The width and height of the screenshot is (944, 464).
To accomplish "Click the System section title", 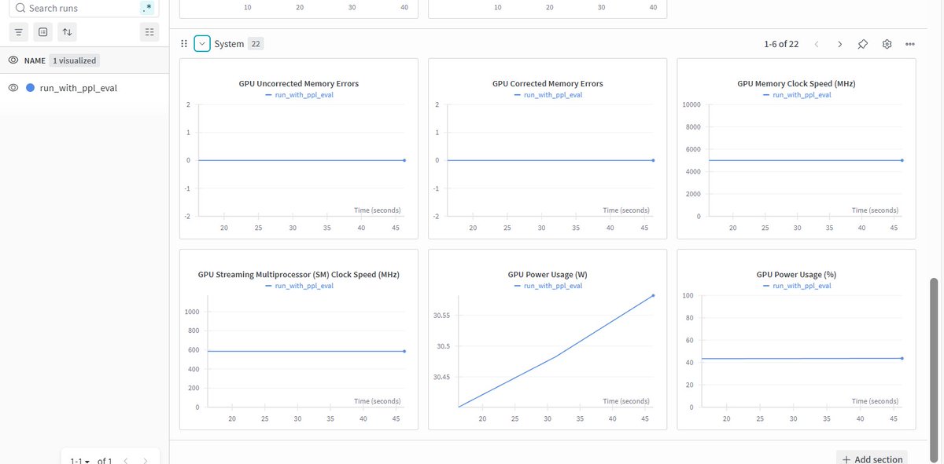I will point(229,44).
